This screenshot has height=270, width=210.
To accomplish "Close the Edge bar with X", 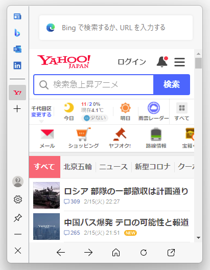I will tap(18, 251).
